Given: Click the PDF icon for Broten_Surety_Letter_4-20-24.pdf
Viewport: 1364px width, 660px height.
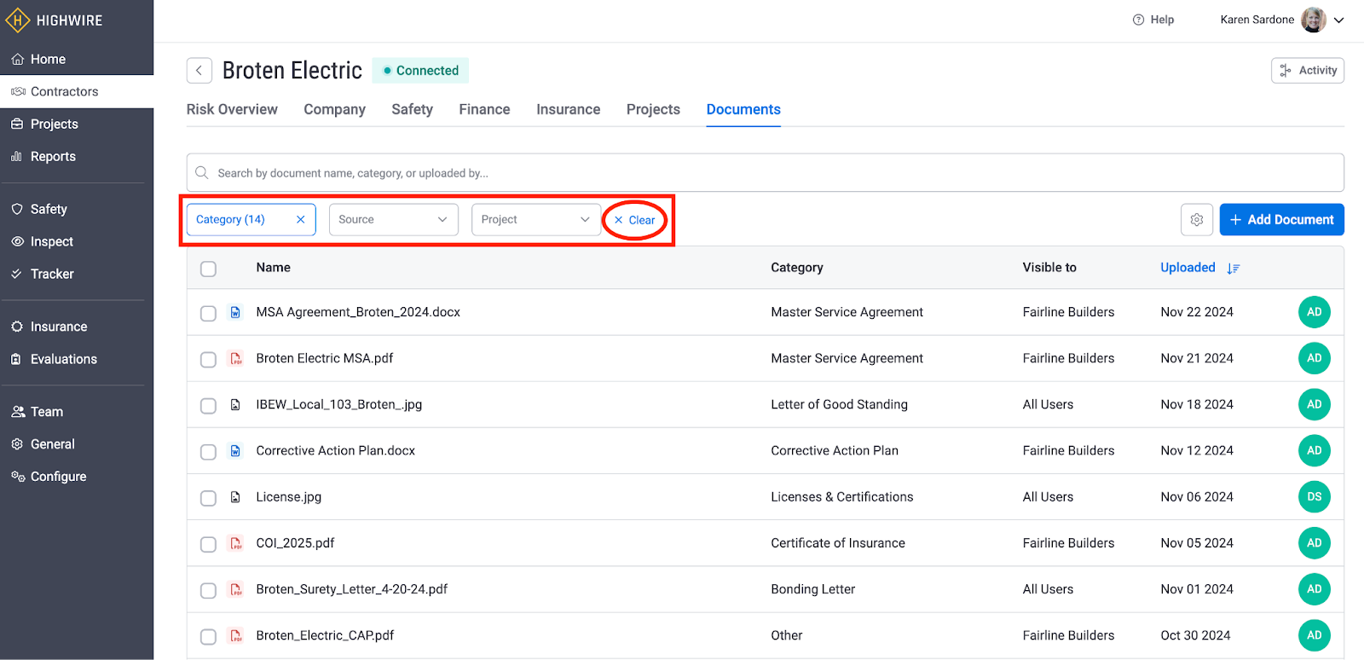Looking at the screenshot, I should pyautogui.click(x=236, y=588).
